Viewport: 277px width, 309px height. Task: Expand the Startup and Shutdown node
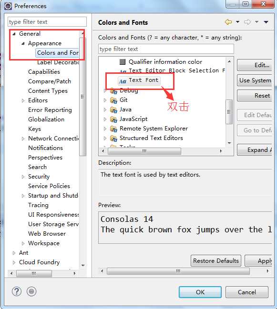click(23, 196)
